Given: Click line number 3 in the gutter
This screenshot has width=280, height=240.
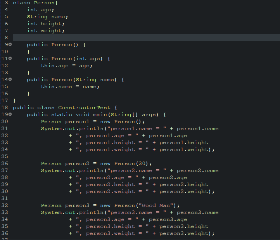Looking at the screenshot, I should pyautogui.click(x=6, y=3).
